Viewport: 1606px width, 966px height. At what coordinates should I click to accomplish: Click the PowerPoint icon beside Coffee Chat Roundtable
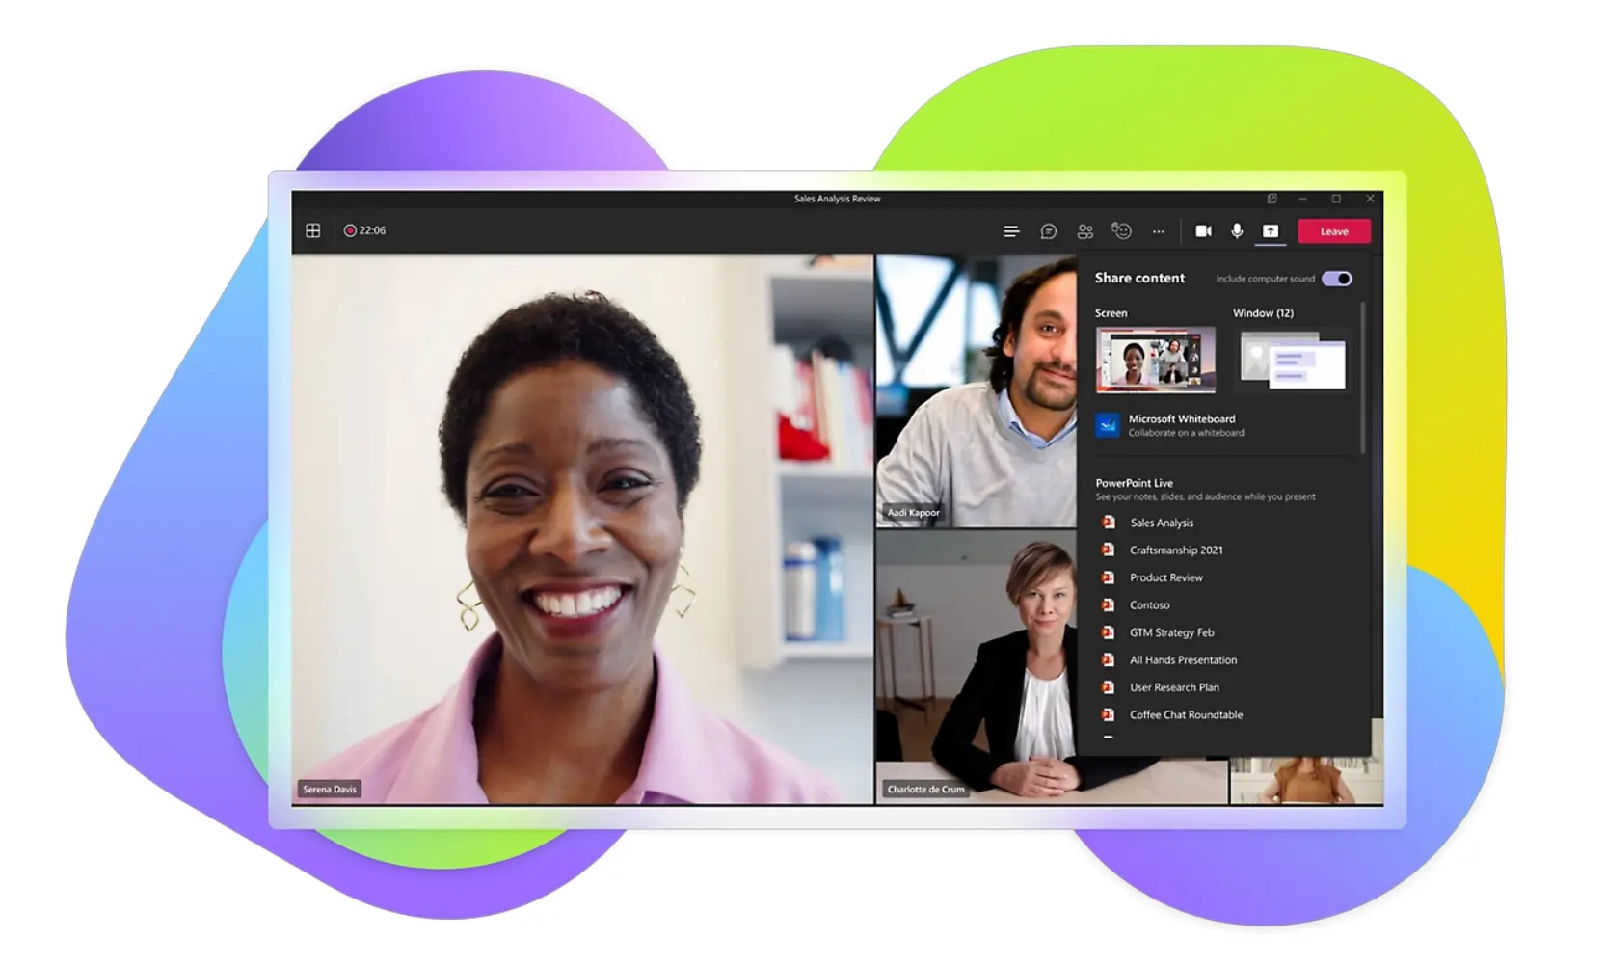click(x=1109, y=714)
